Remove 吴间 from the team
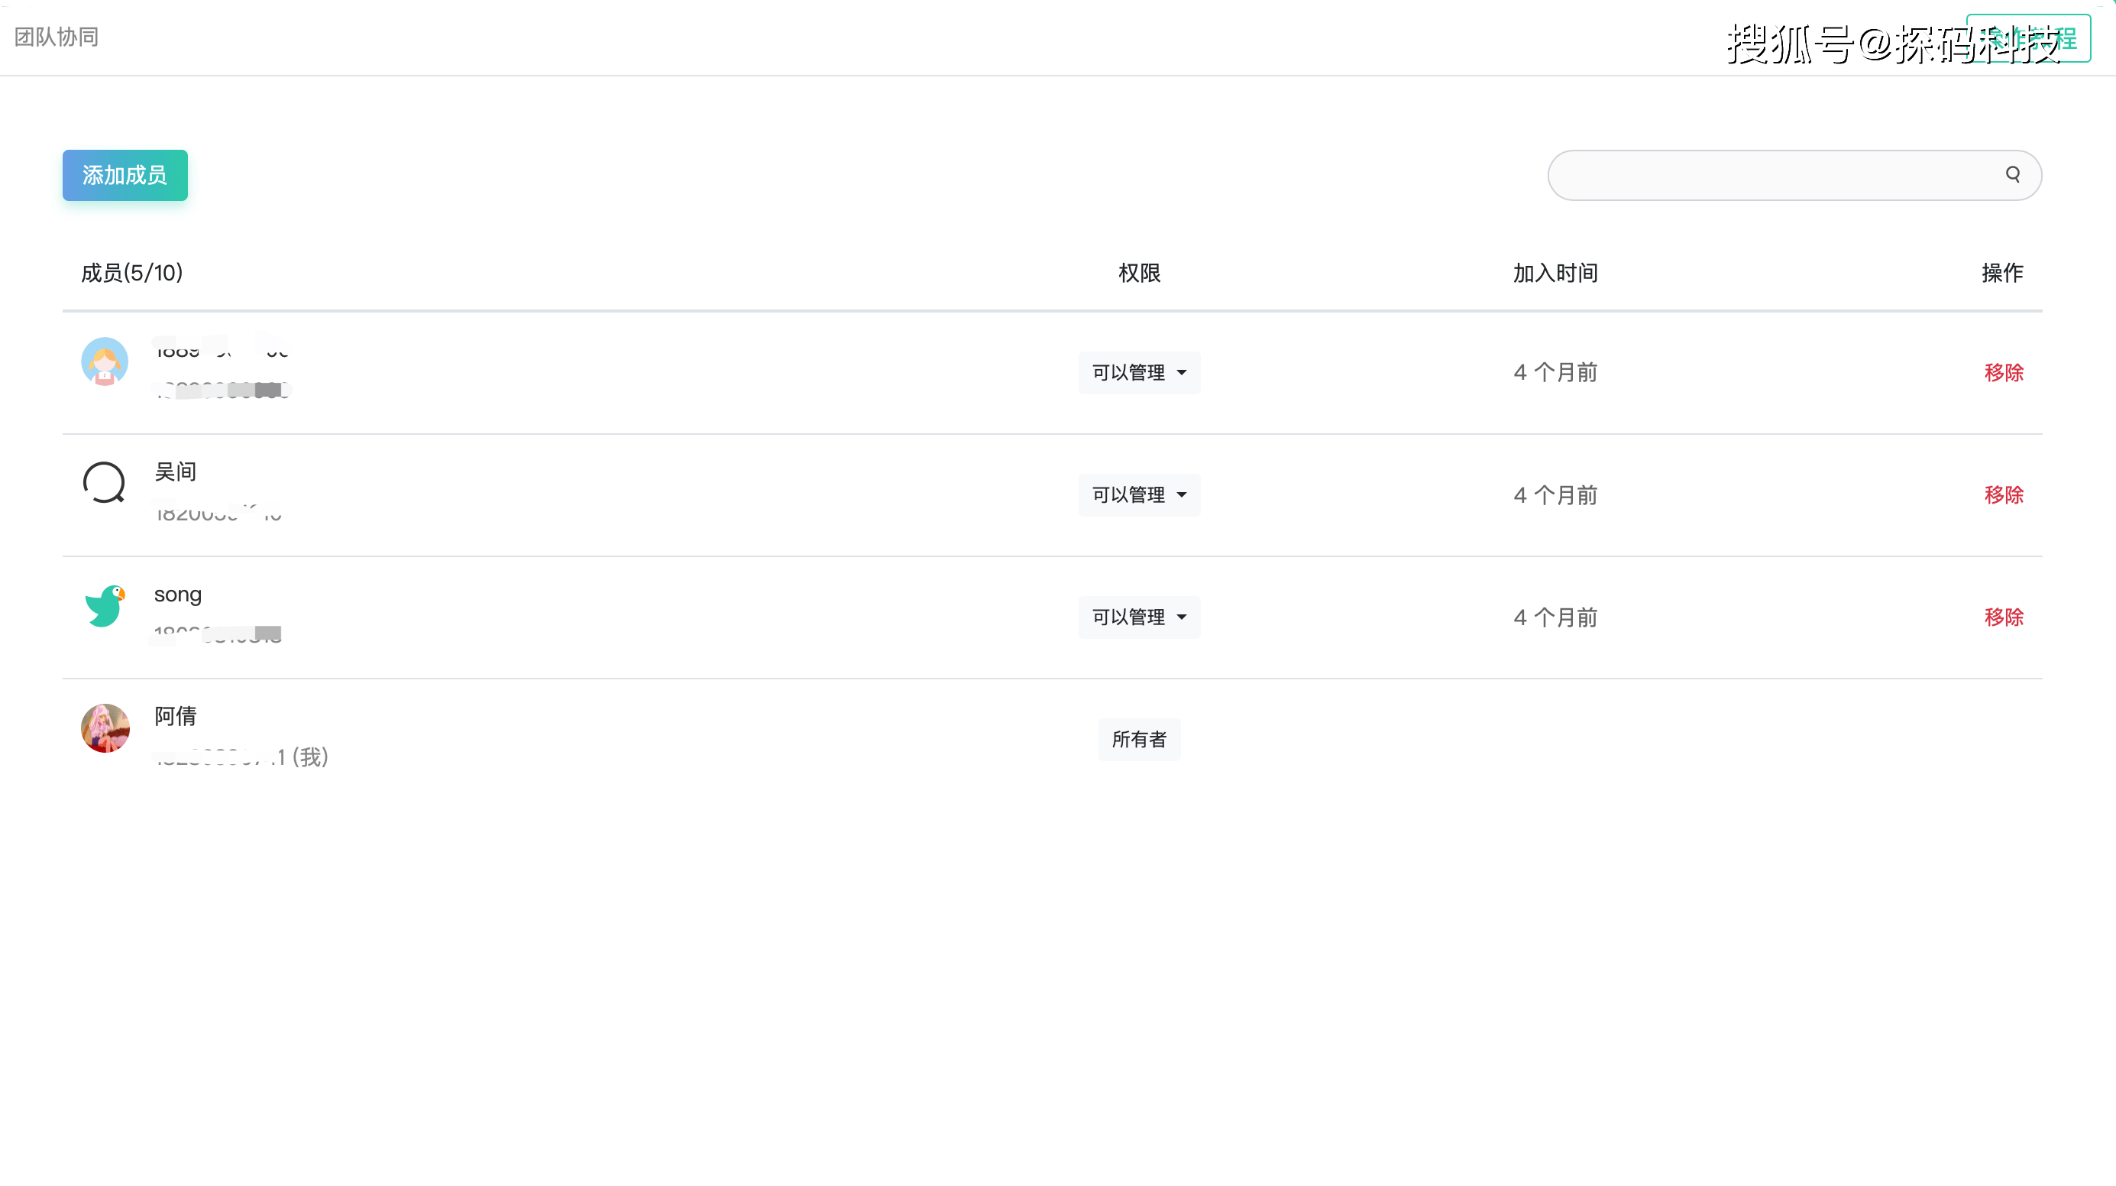The height and width of the screenshot is (1186, 2116). point(2004,494)
